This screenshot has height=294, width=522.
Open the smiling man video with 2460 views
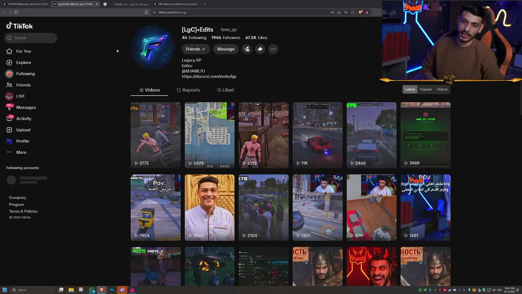click(x=210, y=207)
